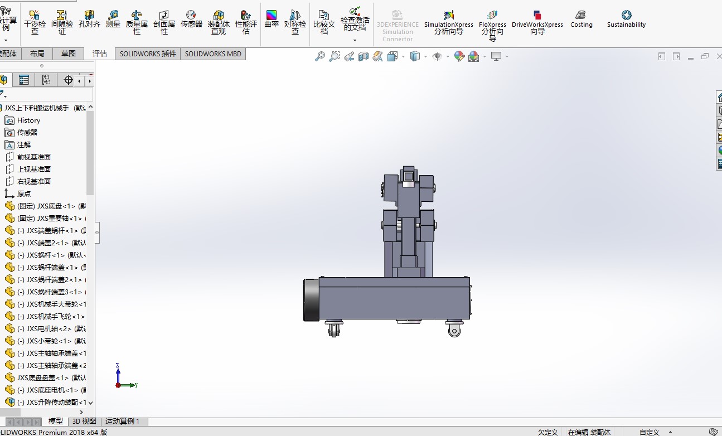Open the ConfigurationManager tab icon
Viewport: 722px width, 436px height.
pos(46,80)
